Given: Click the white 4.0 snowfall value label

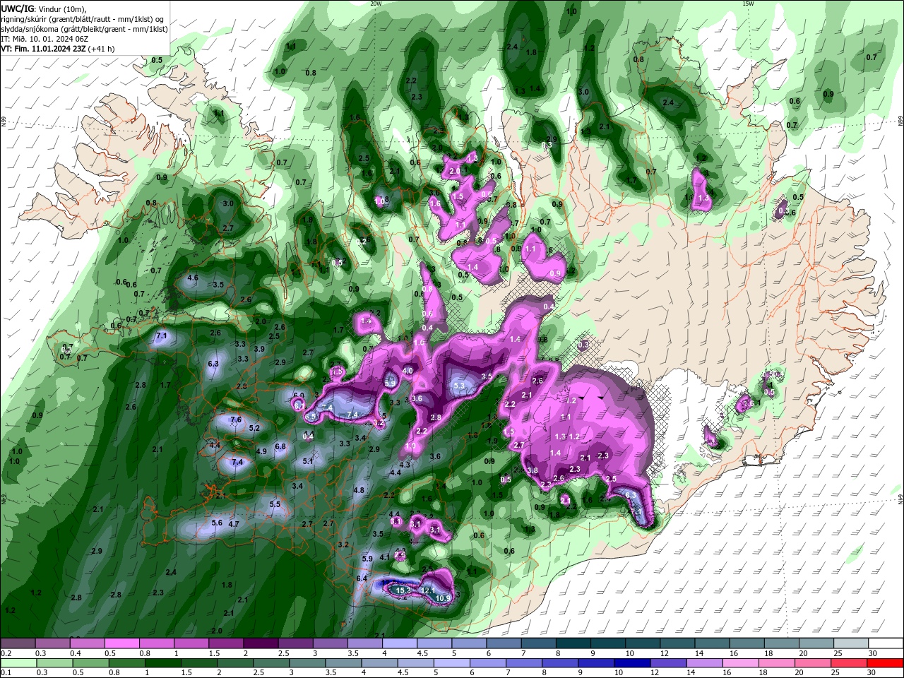Looking at the screenshot, I should (x=408, y=371).
